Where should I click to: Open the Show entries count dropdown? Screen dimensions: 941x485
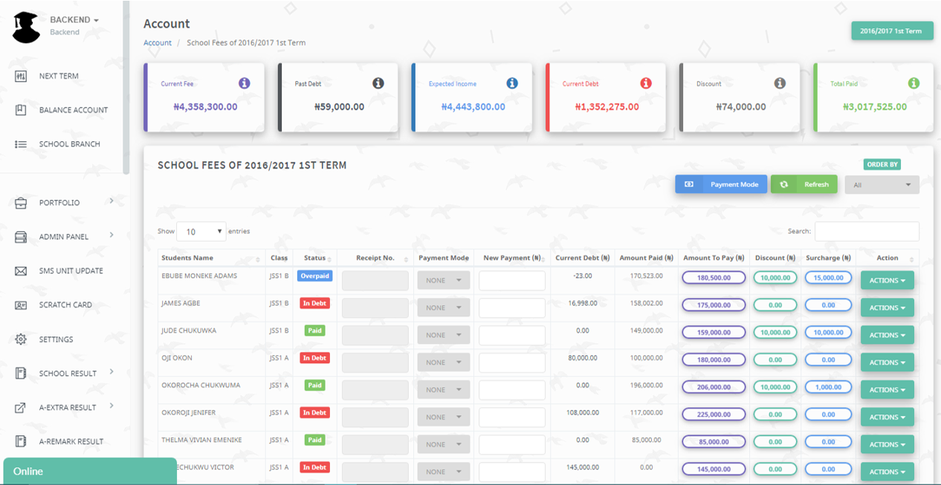[x=201, y=232]
